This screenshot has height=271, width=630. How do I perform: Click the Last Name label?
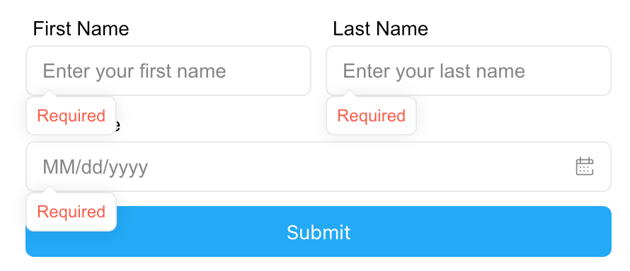[381, 29]
